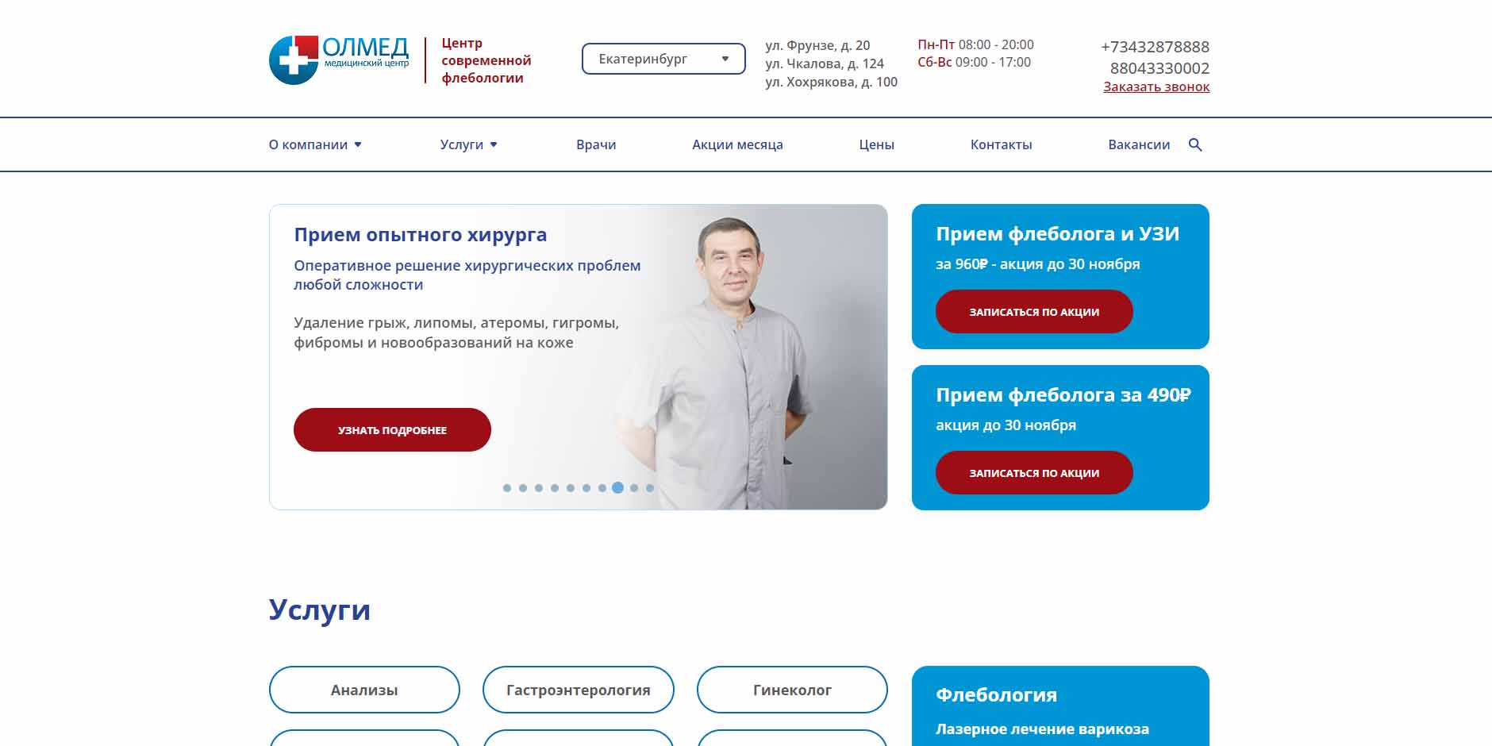The width and height of the screenshot is (1492, 746).
Task: Select the first slider dot
Action: click(x=507, y=488)
